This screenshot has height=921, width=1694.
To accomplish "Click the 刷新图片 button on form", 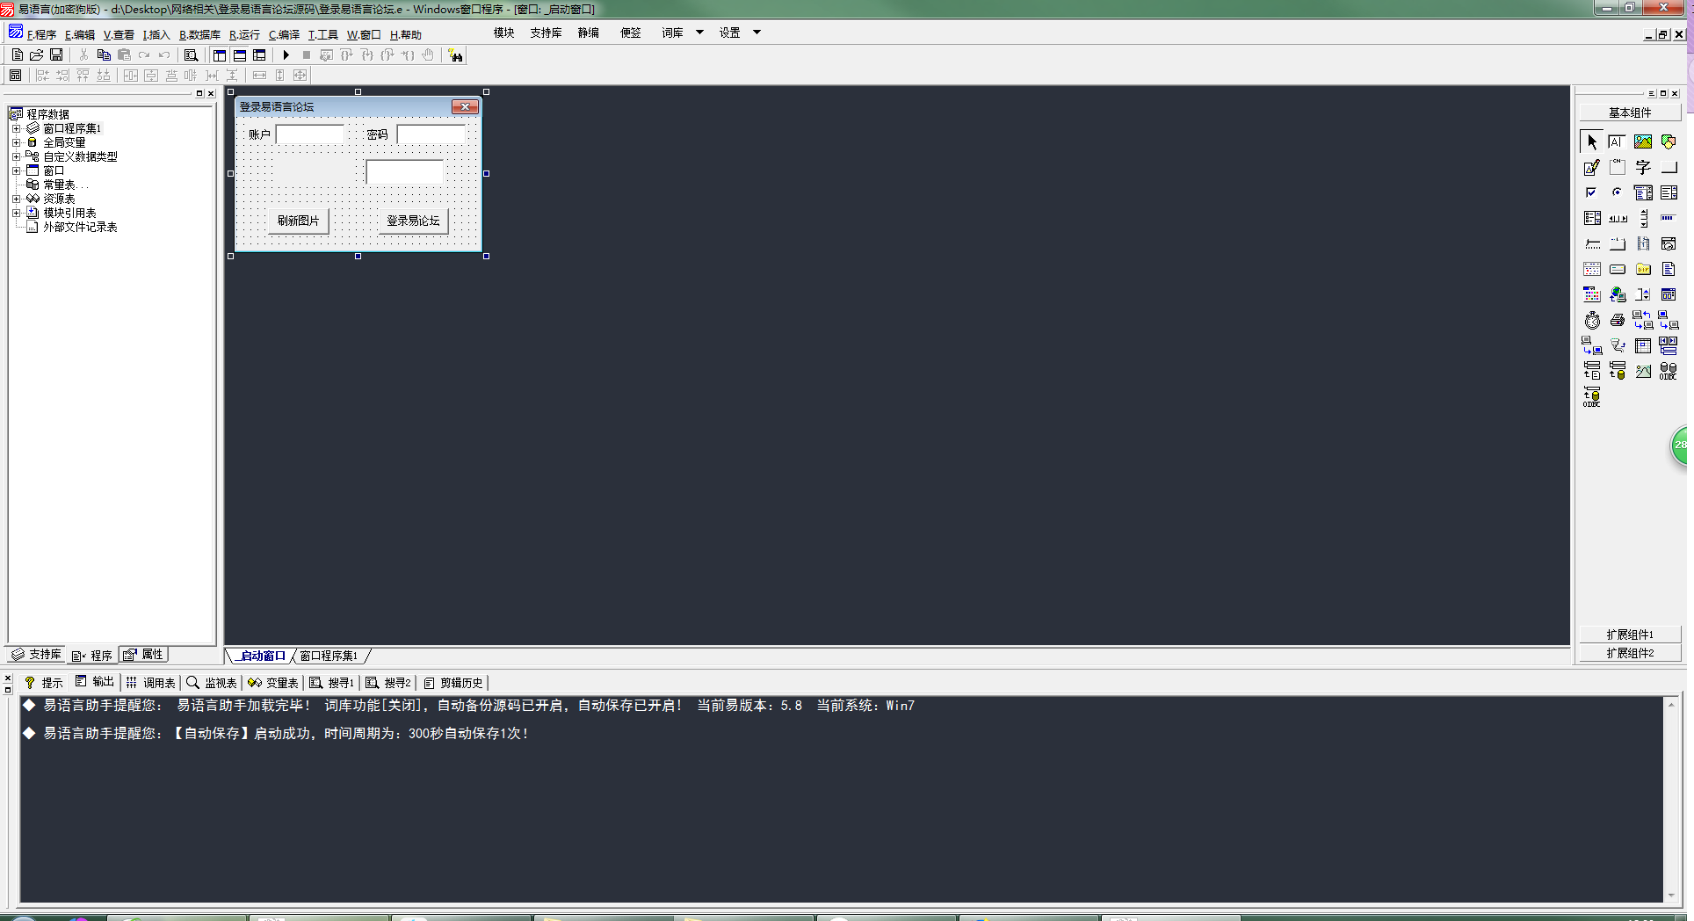I will 299,221.
